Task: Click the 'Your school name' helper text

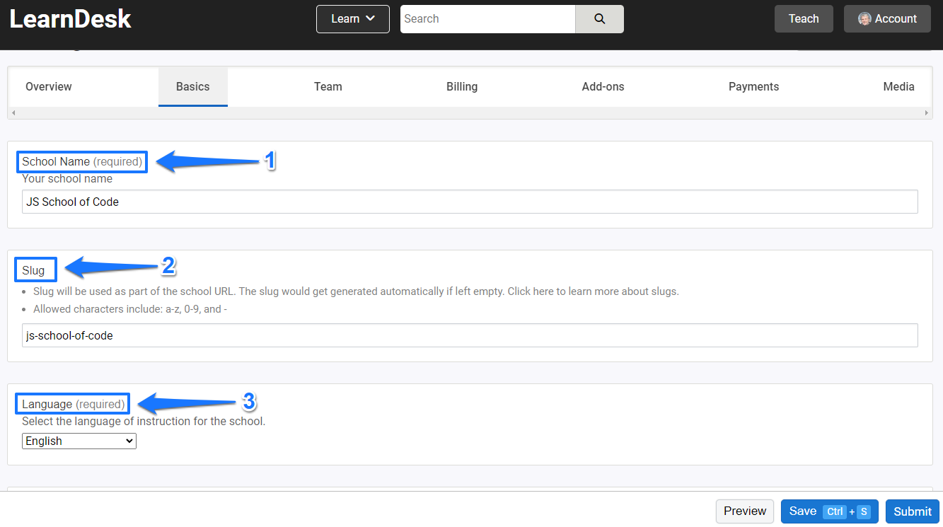Action: 67,179
